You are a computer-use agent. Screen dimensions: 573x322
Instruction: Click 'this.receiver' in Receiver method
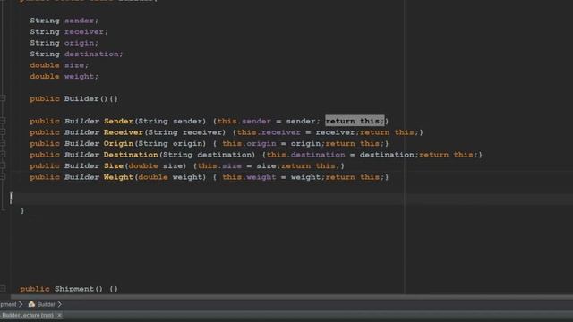pos(269,132)
